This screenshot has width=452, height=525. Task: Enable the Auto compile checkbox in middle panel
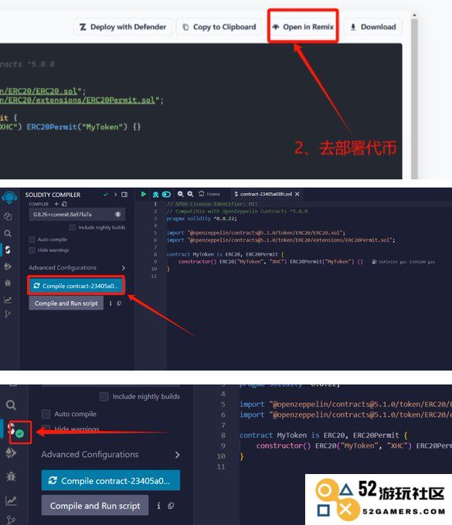32,240
